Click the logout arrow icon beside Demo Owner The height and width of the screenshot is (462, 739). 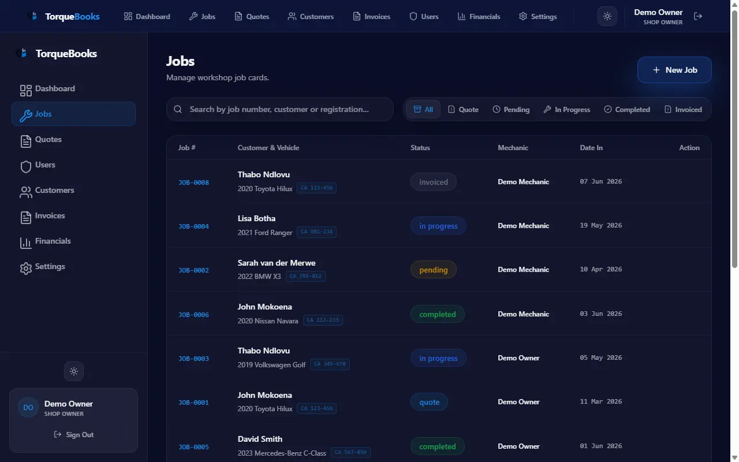pos(698,16)
